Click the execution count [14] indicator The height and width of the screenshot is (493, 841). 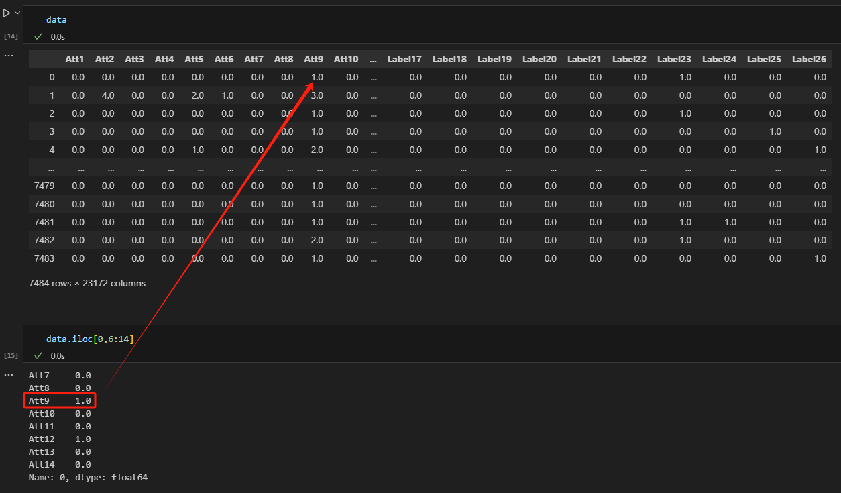(x=11, y=36)
